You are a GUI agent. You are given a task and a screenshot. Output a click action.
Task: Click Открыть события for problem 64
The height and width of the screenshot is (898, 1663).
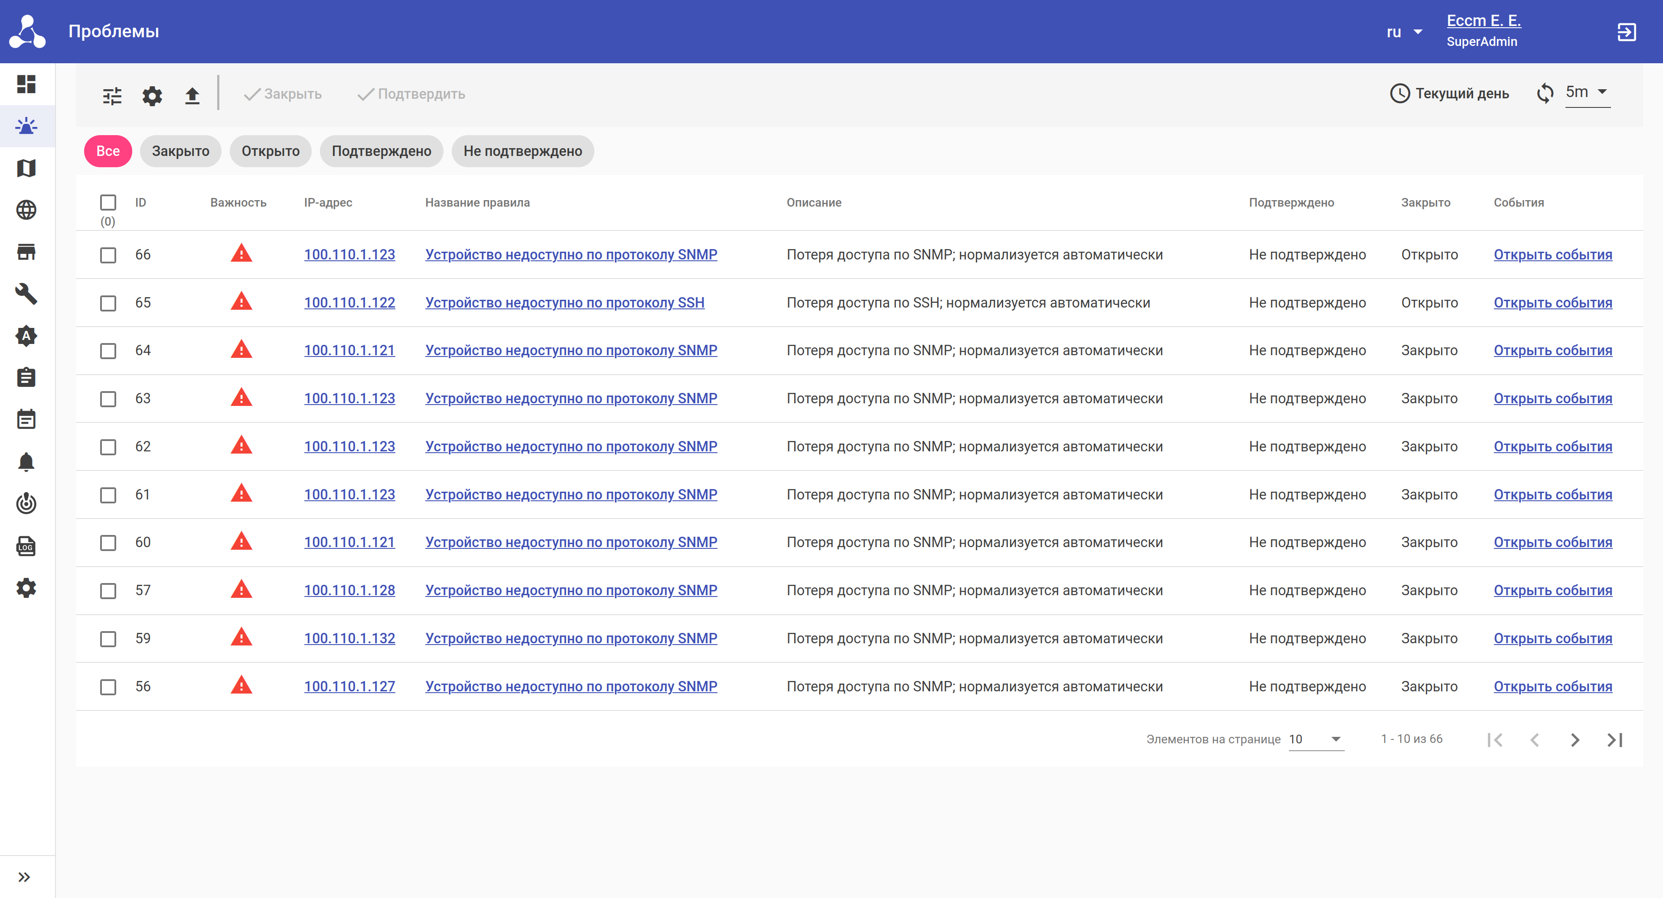(x=1552, y=350)
